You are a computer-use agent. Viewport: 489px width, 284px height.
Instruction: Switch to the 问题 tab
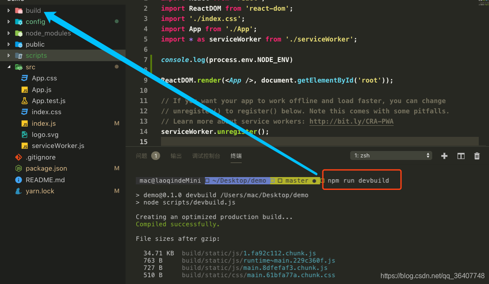point(142,156)
